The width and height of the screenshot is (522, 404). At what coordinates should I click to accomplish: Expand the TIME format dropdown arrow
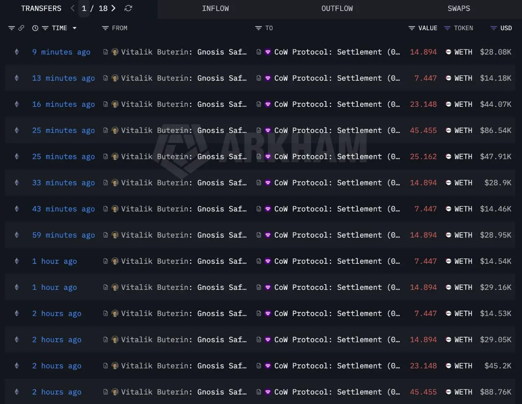(75, 28)
